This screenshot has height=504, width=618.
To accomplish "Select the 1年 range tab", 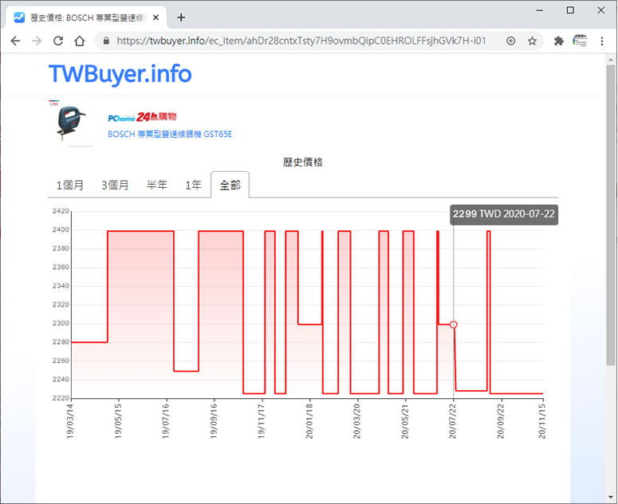I will click(x=193, y=185).
